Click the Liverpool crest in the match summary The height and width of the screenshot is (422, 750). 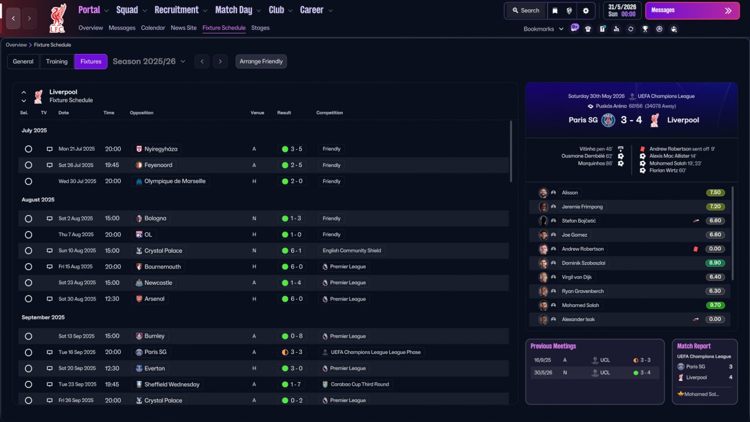point(654,120)
